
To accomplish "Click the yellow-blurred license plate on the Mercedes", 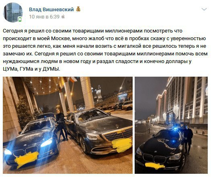I will pos(122,145).
